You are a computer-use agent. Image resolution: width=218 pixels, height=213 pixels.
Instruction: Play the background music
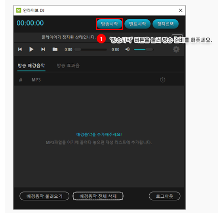(x=31, y=50)
